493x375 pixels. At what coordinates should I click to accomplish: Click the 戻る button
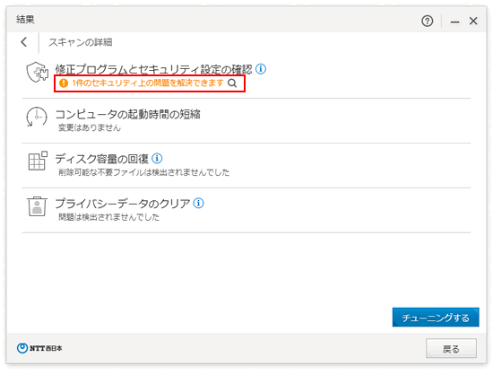pos(451,348)
